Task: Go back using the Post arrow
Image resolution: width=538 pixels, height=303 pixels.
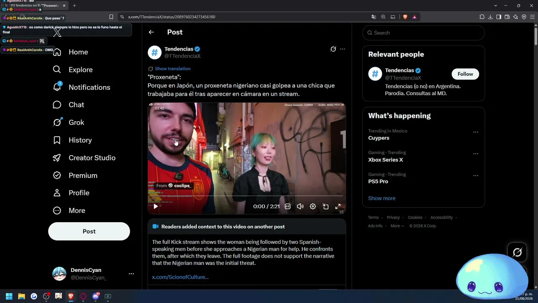Action: tap(151, 32)
